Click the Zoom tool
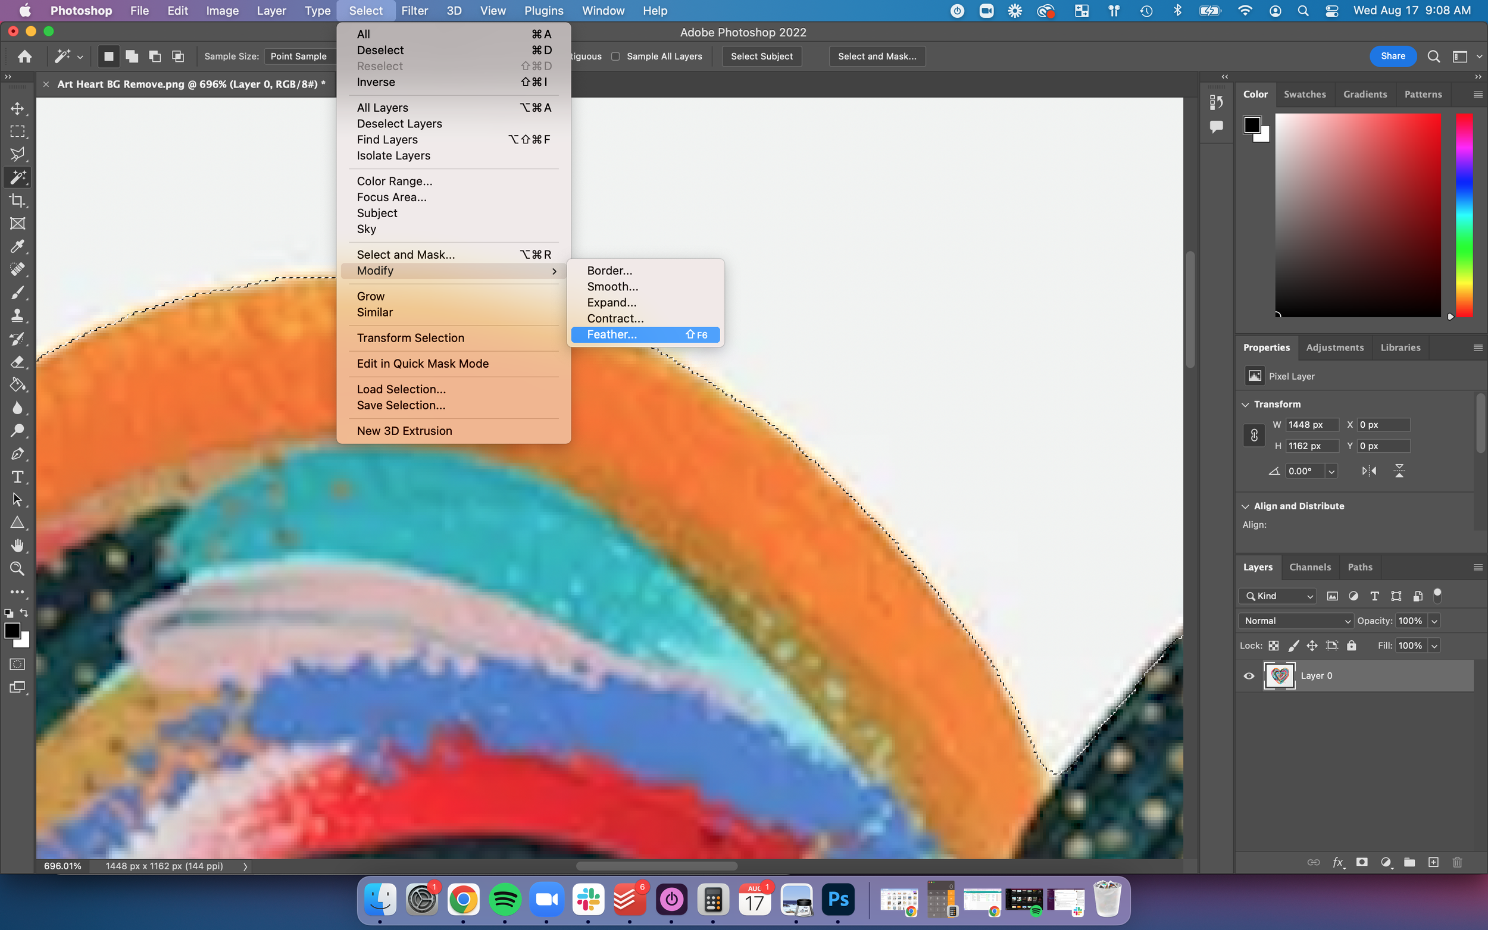Viewport: 1488px width, 930px height. (x=17, y=568)
